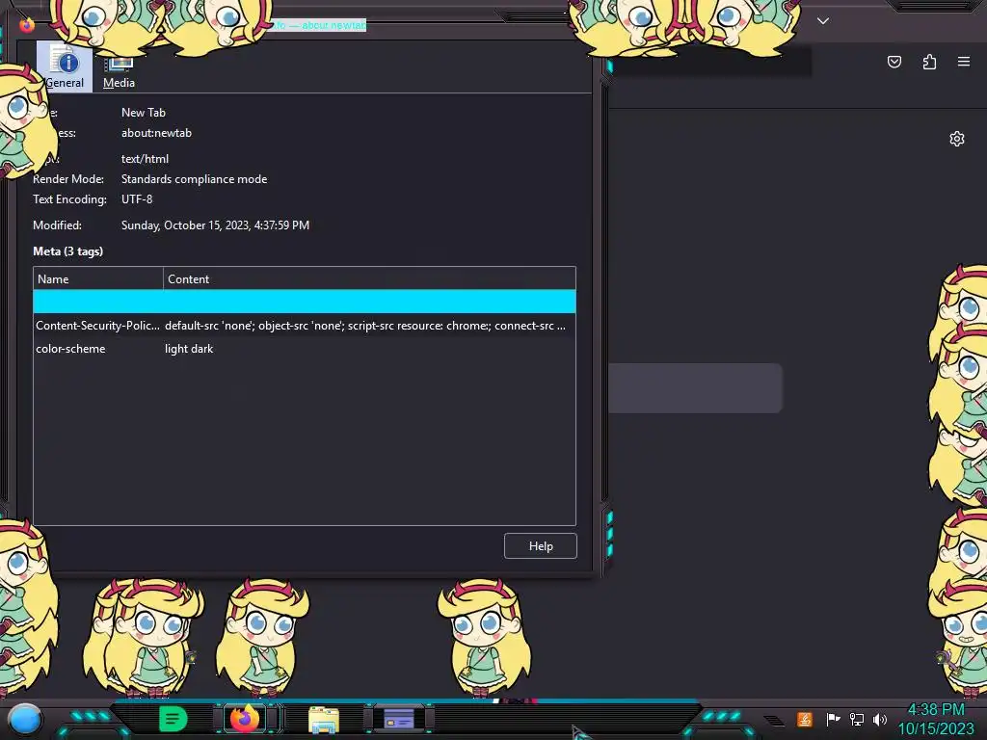Open the green chat app on taskbar
The height and width of the screenshot is (740, 987).
(173, 719)
